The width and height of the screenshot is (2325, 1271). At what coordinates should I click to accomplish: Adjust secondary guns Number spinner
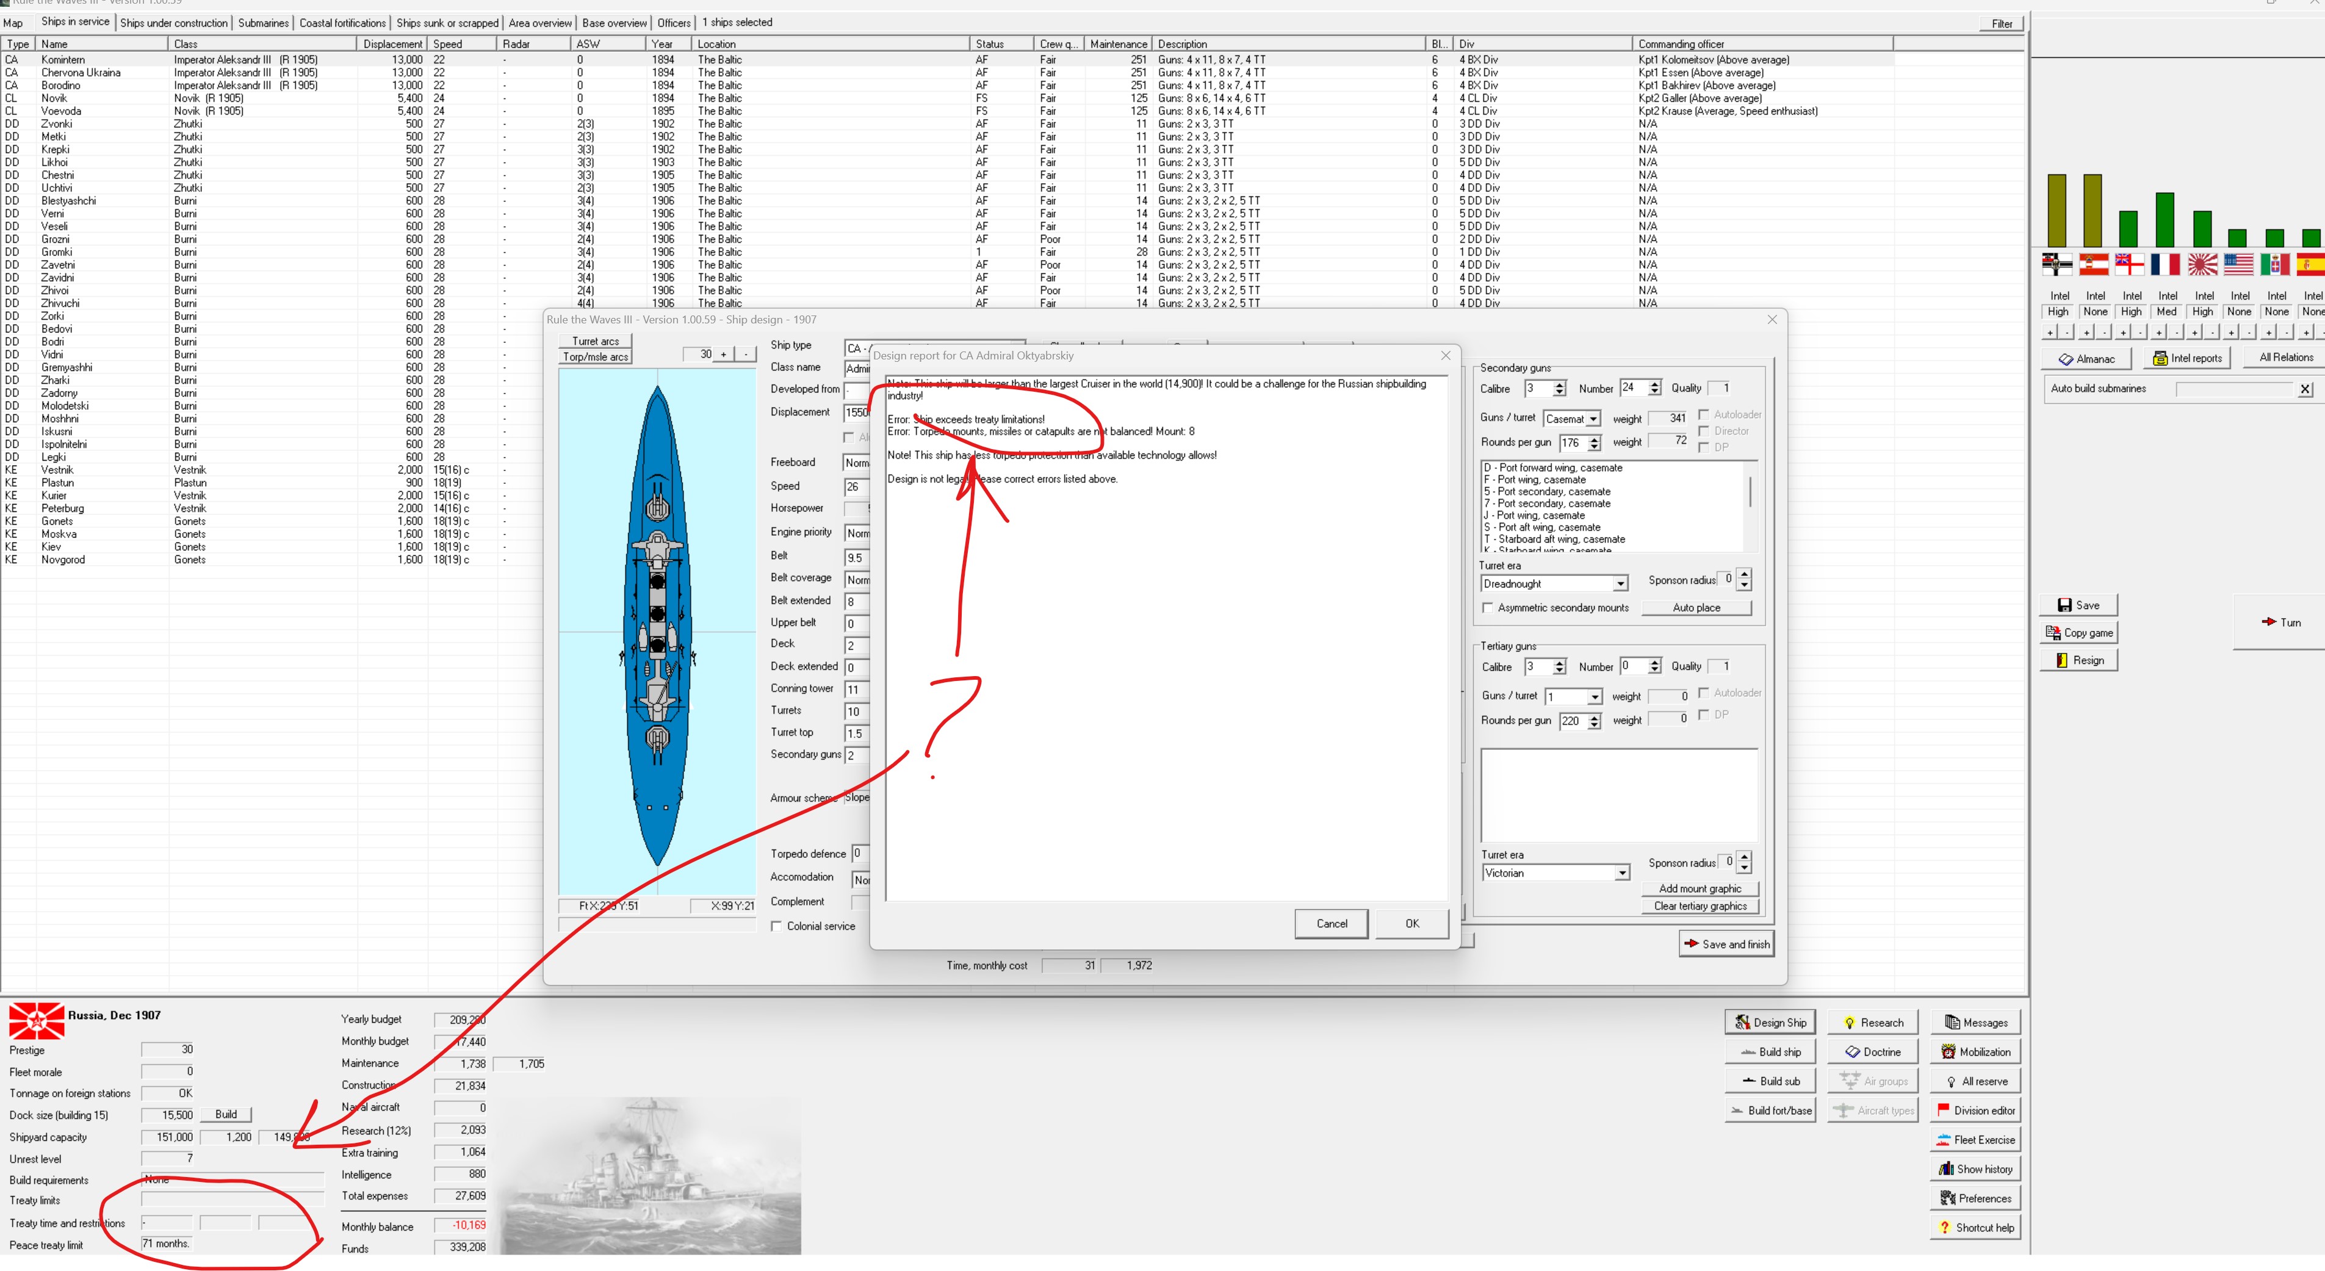(1654, 387)
